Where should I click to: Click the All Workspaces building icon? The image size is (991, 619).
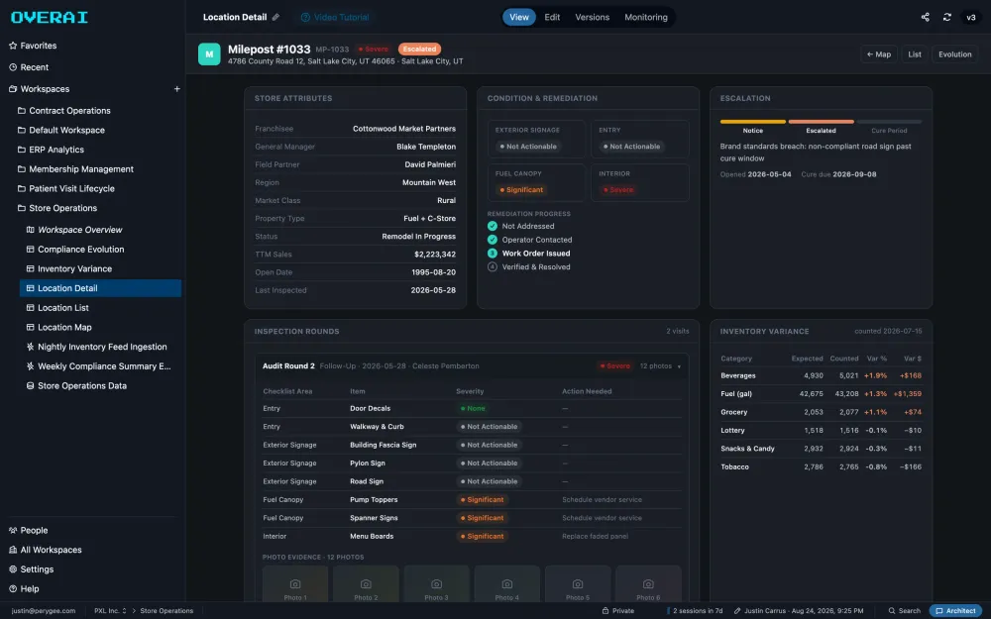[x=13, y=550]
